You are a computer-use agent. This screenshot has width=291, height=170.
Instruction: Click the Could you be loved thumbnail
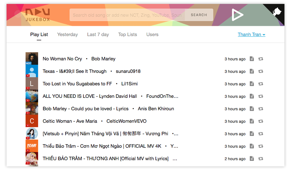(32, 109)
